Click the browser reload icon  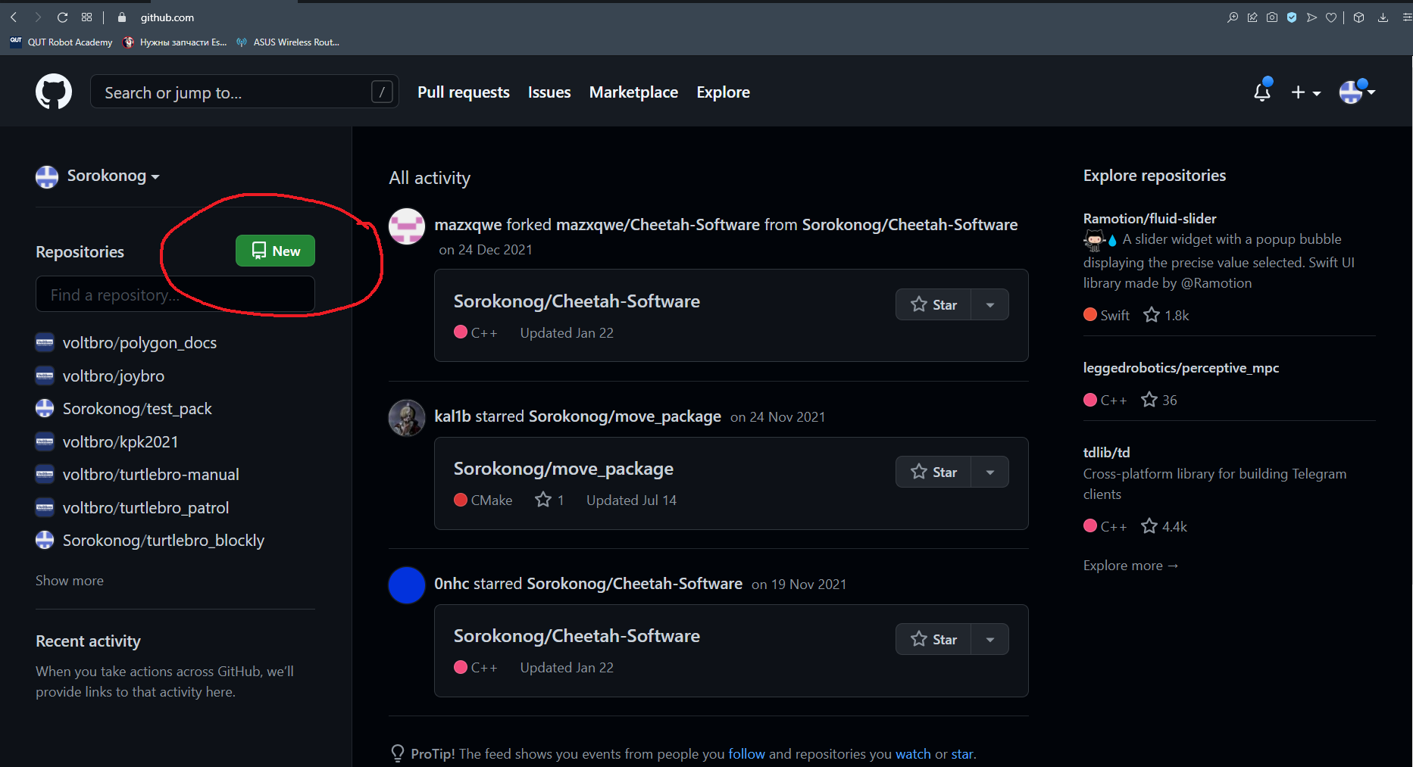(x=63, y=17)
